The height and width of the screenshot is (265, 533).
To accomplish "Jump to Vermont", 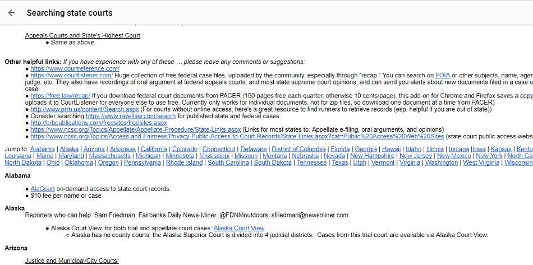I will click(383, 162).
